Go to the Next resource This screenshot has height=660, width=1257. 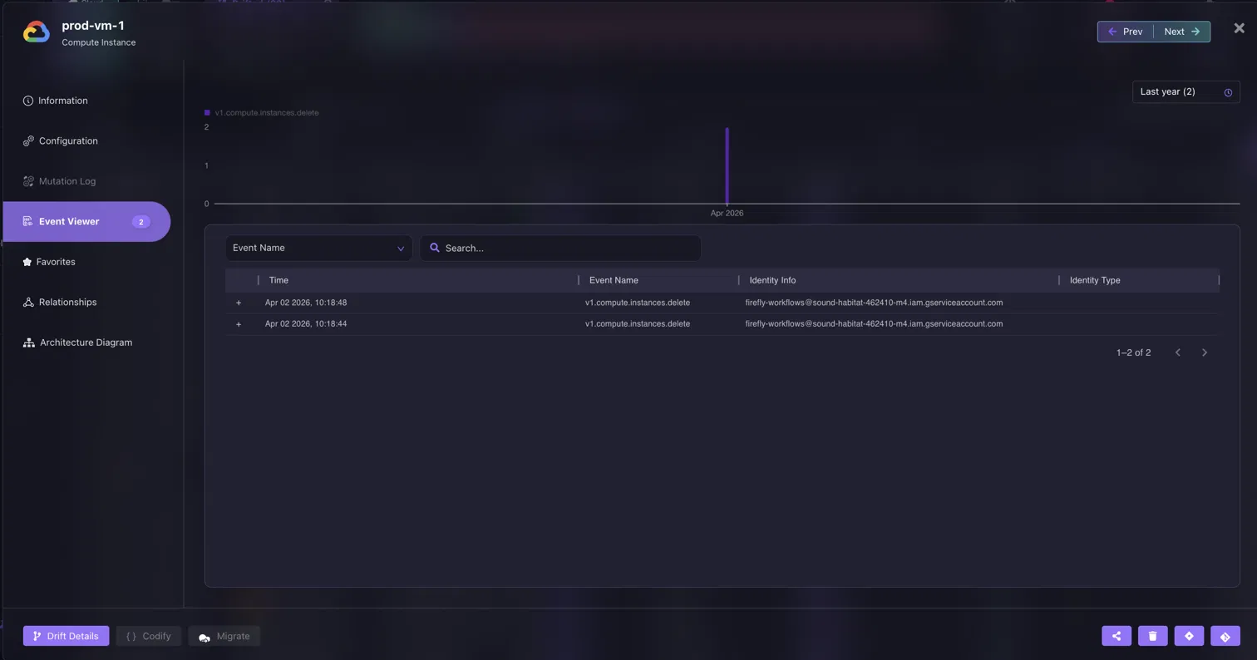coord(1181,32)
